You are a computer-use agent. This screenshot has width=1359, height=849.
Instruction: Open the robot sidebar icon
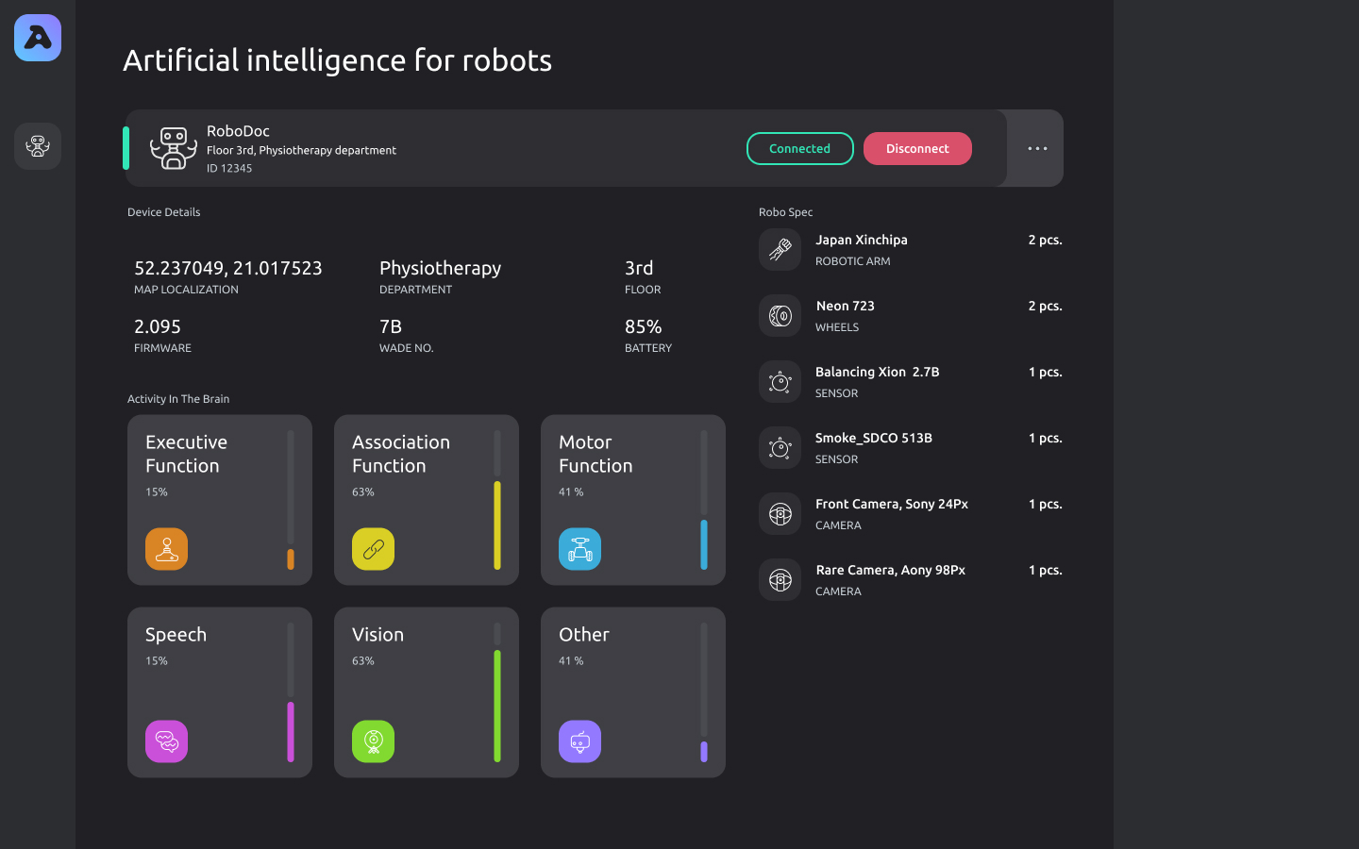click(37, 146)
